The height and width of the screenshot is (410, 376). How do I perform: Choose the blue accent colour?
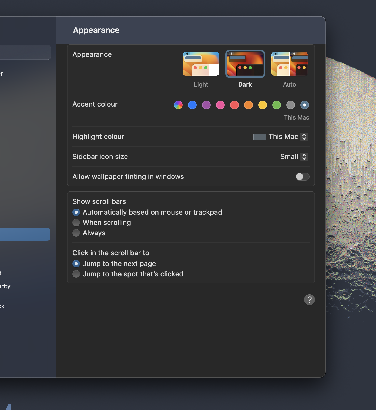192,105
